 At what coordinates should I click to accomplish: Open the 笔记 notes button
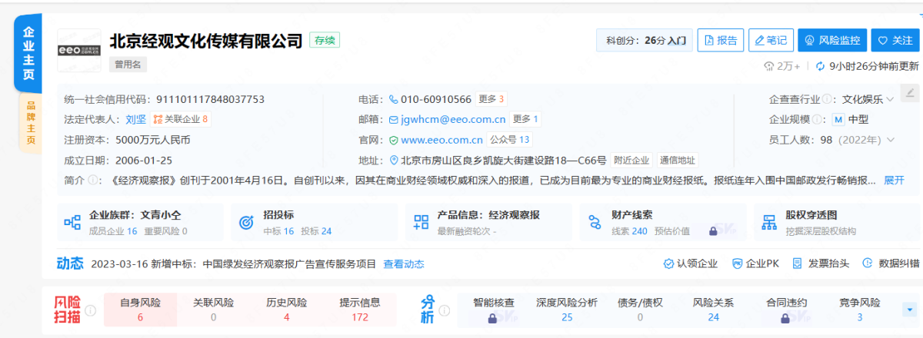(x=771, y=40)
